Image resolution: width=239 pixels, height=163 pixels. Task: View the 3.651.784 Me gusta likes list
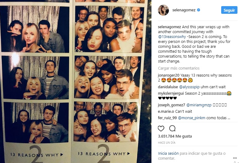175,136
